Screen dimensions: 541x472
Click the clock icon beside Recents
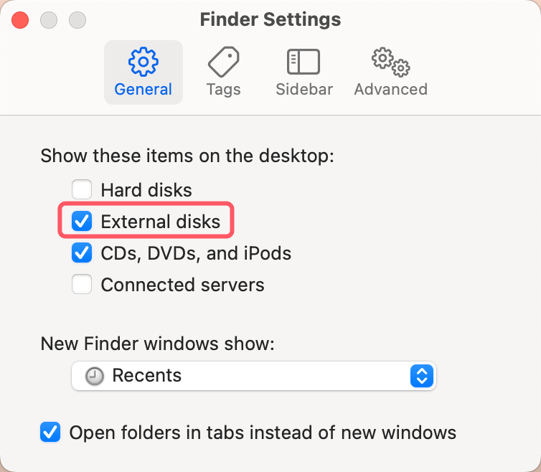click(95, 376)
